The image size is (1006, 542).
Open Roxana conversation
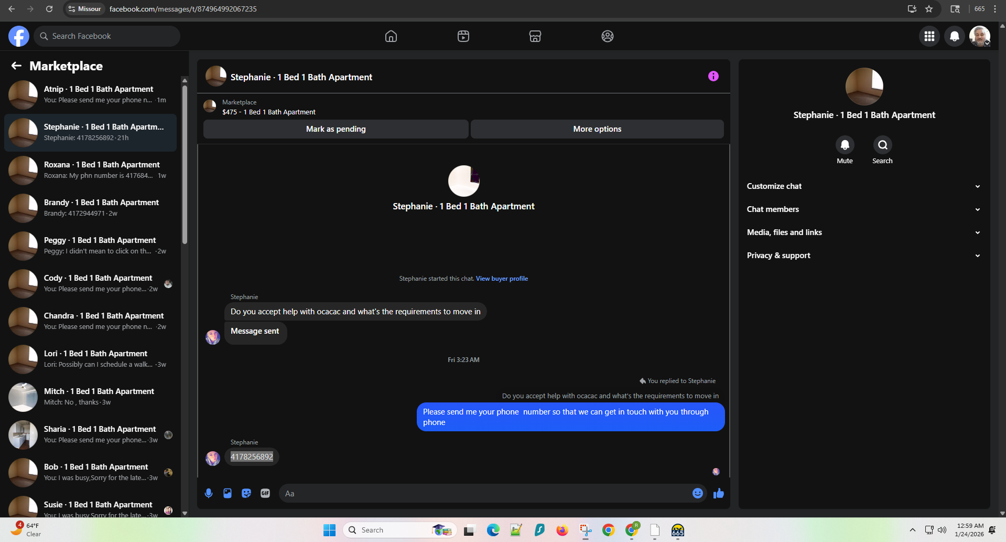pyautogui.click(x=90, y=171)
